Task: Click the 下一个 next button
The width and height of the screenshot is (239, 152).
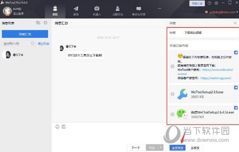Action: [x=136, y=148]
